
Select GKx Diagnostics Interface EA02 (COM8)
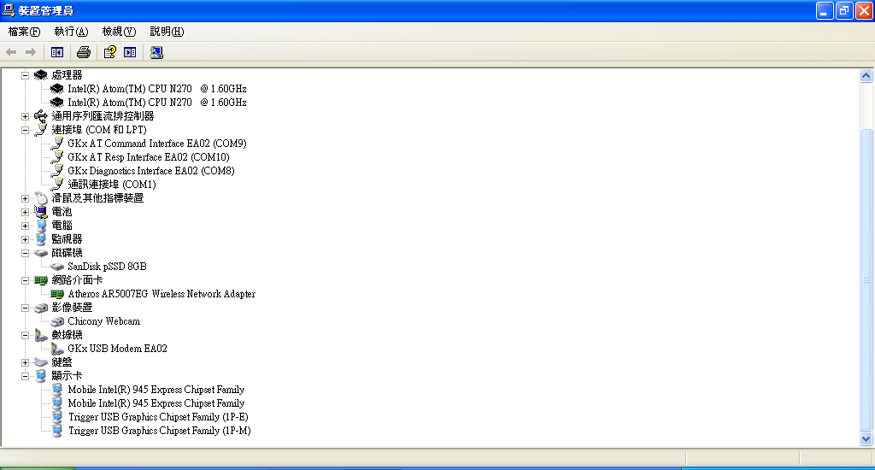(x=151, y=171)
